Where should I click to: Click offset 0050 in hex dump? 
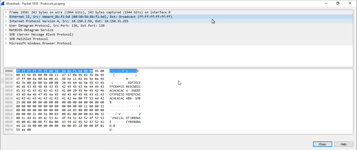tap(9, 91)
